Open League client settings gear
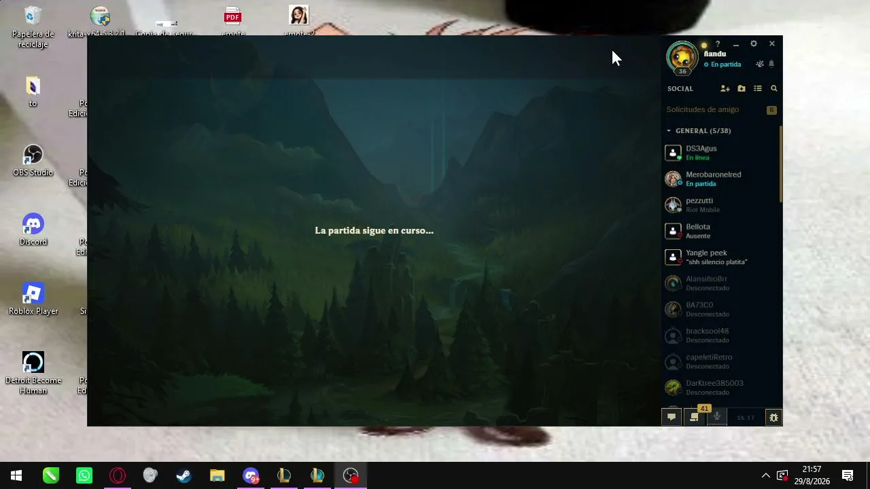This screenshot has height=489, width=870. (754, 44)
